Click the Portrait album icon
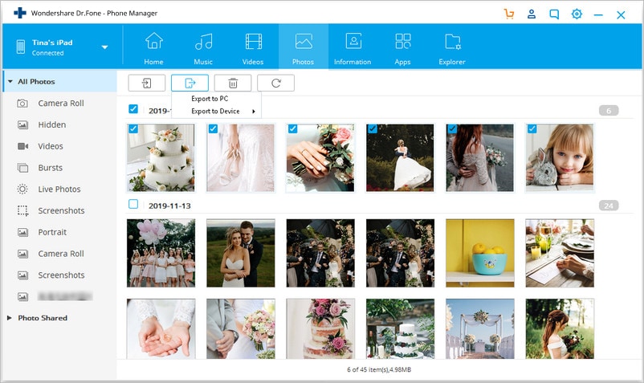The image size is (644, 383). [22, 232]
